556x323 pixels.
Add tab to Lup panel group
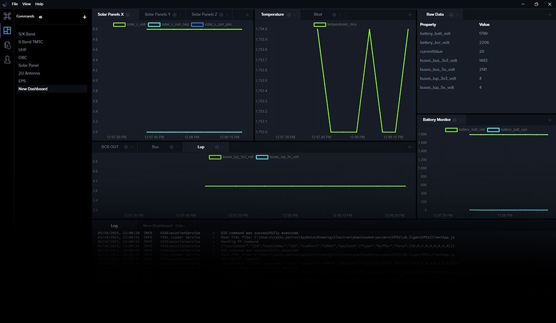(409, 147)
